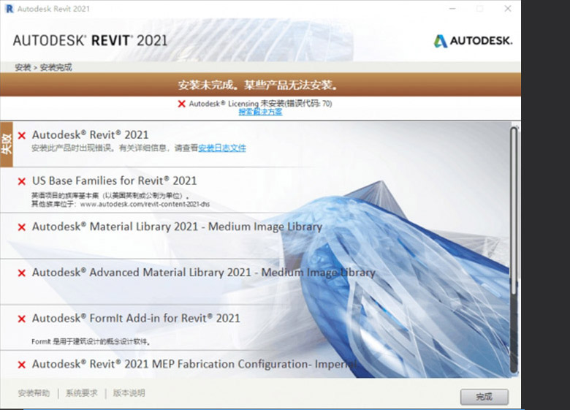Click red X beside Autodesk Material Library 2021
Screen dimensions: 570x410
click(22, 227)
